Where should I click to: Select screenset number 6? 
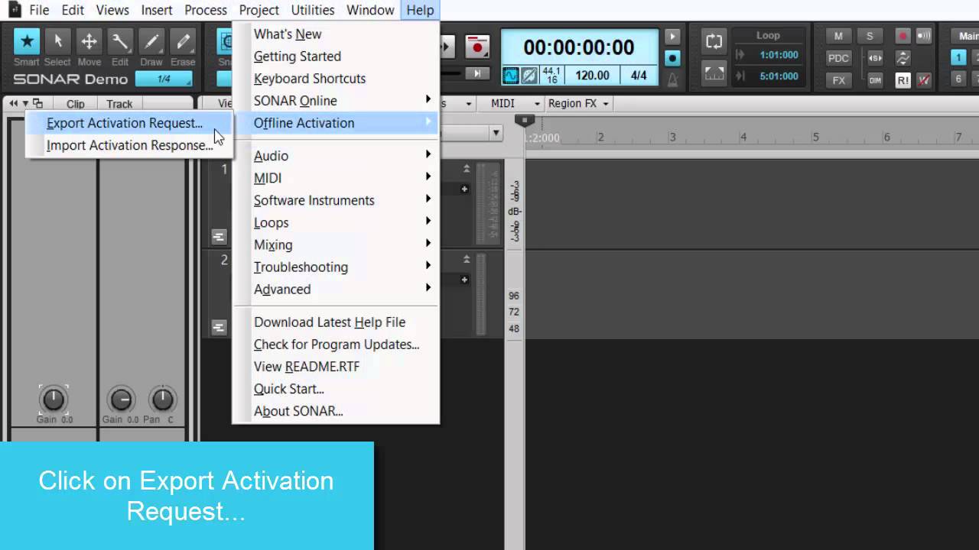(958, 79)
